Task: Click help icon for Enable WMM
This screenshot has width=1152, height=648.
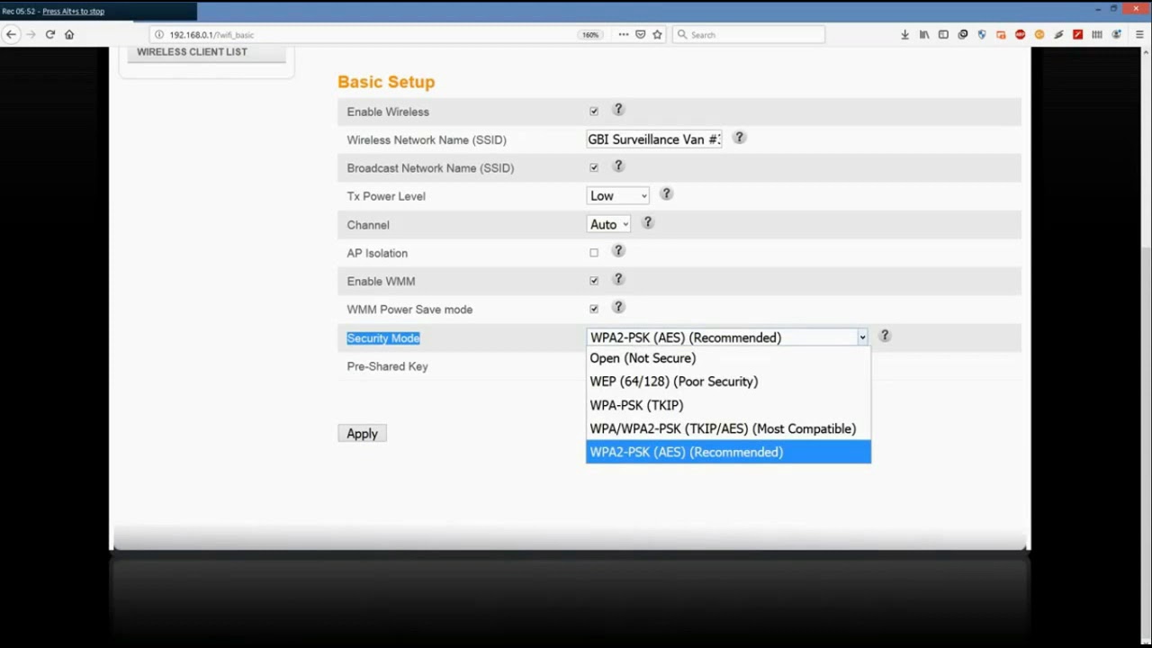Action: (x=618, y=279)
